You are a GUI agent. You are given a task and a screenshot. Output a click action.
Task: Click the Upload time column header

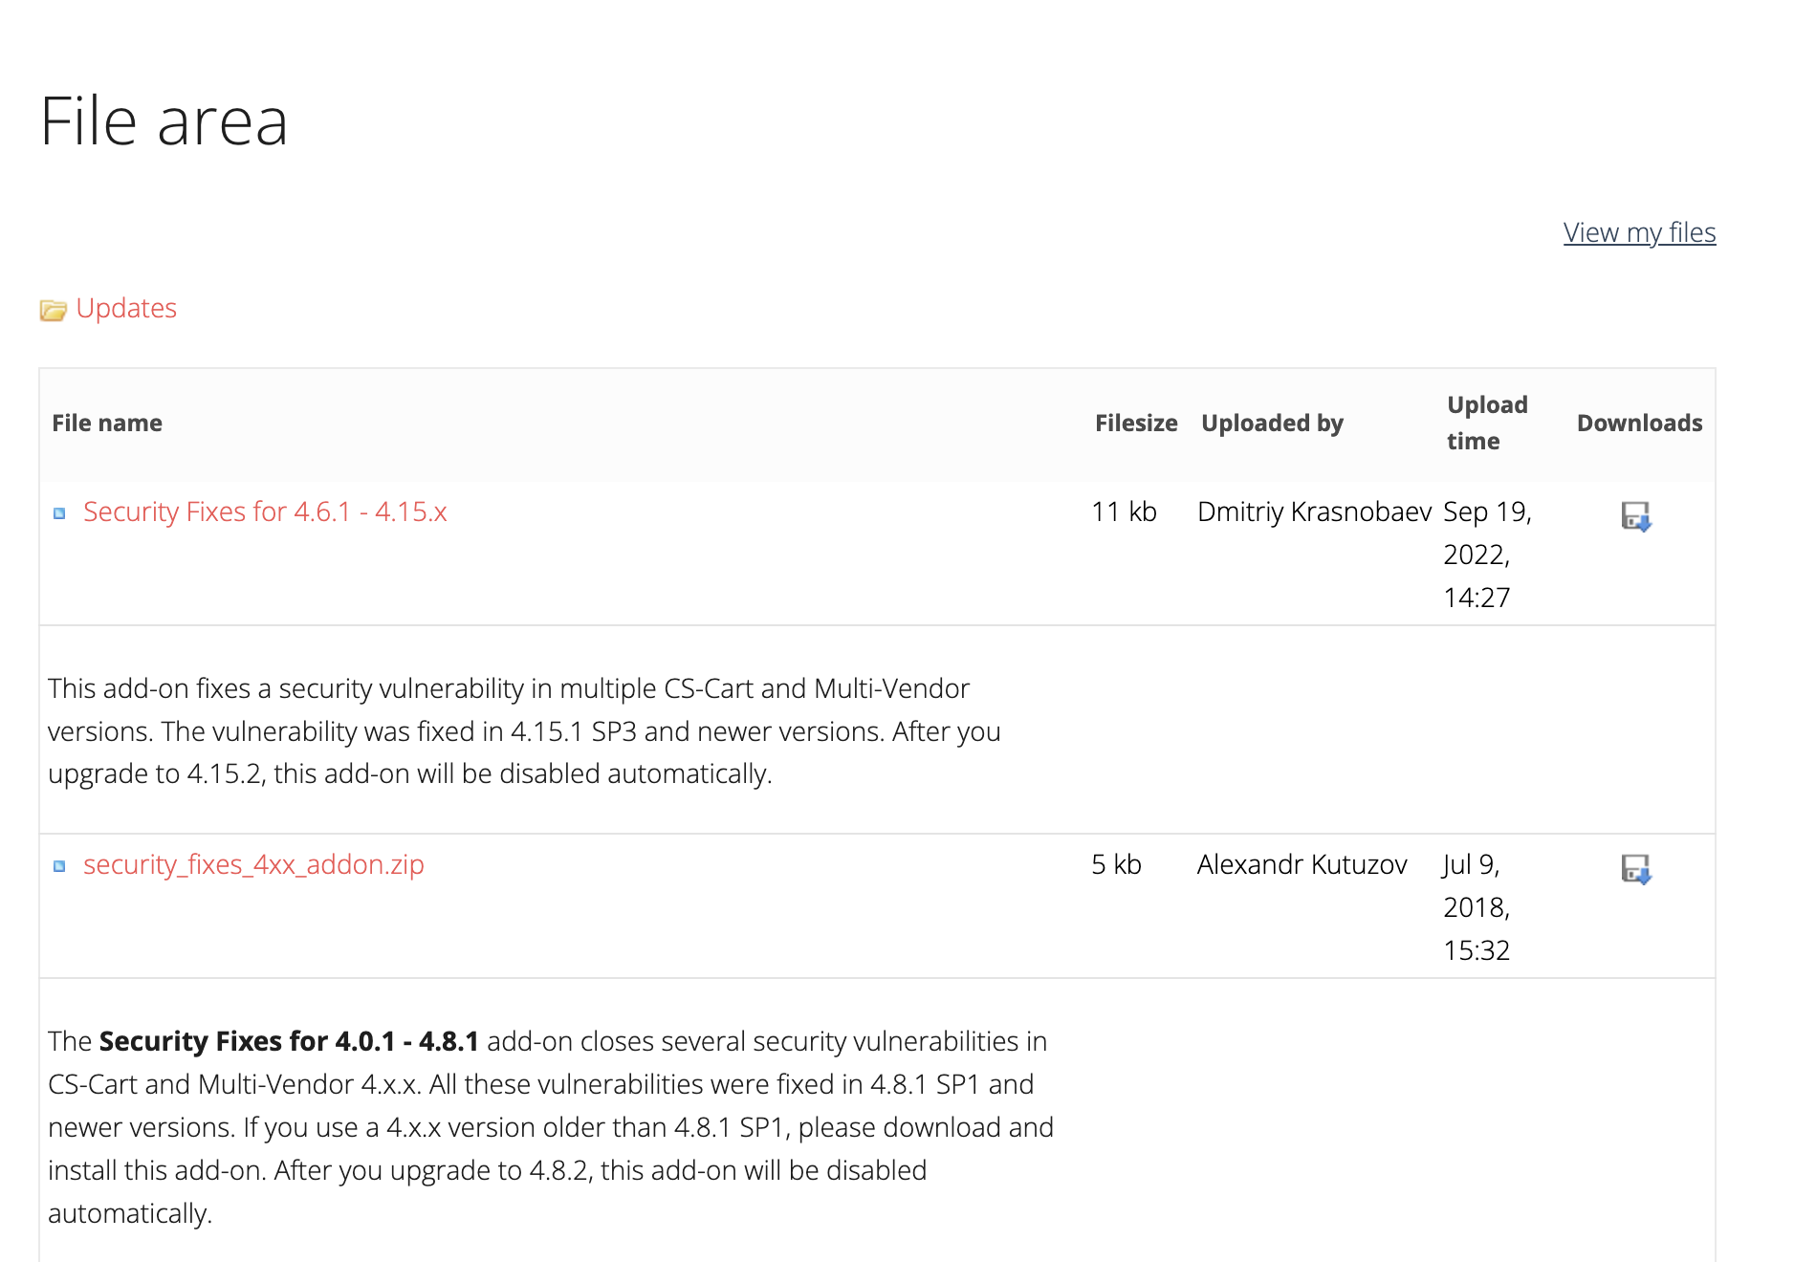point(1487,423)
